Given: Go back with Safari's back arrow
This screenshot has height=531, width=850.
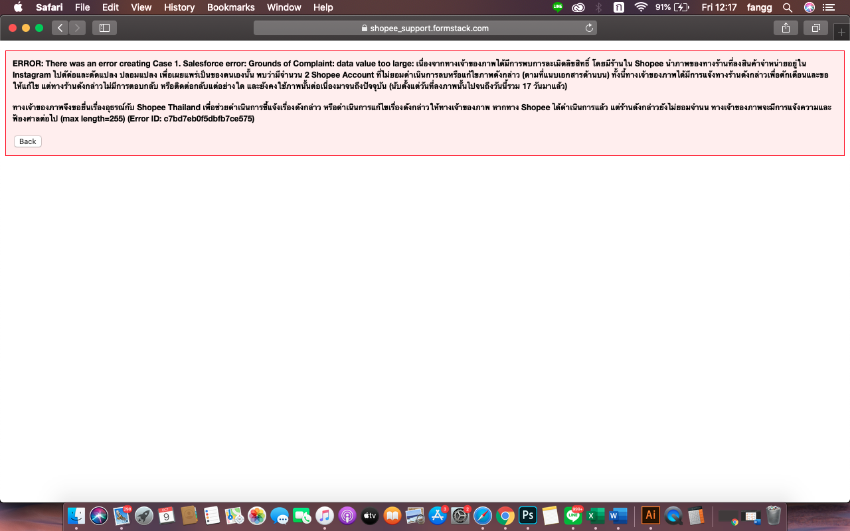Looking at the screenshot, I should (60, 28).
